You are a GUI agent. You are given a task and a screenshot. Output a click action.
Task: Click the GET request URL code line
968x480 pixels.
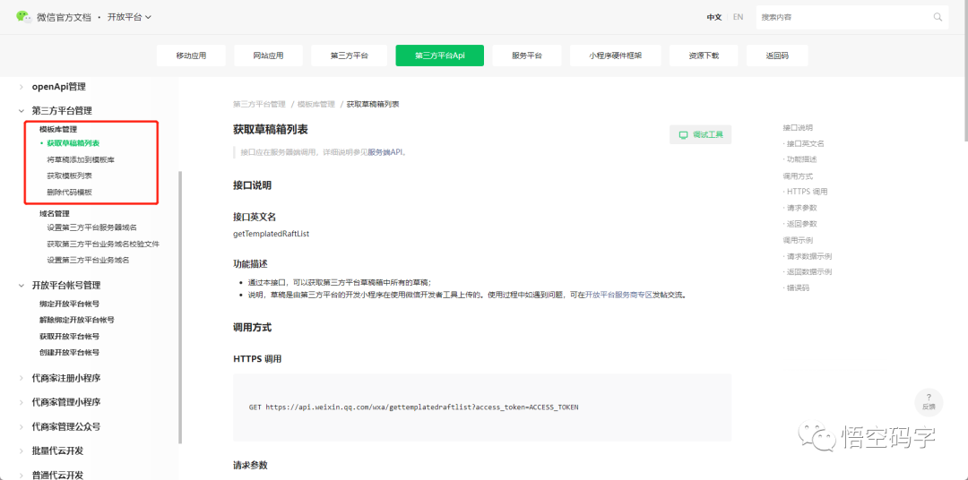point(413,407)
